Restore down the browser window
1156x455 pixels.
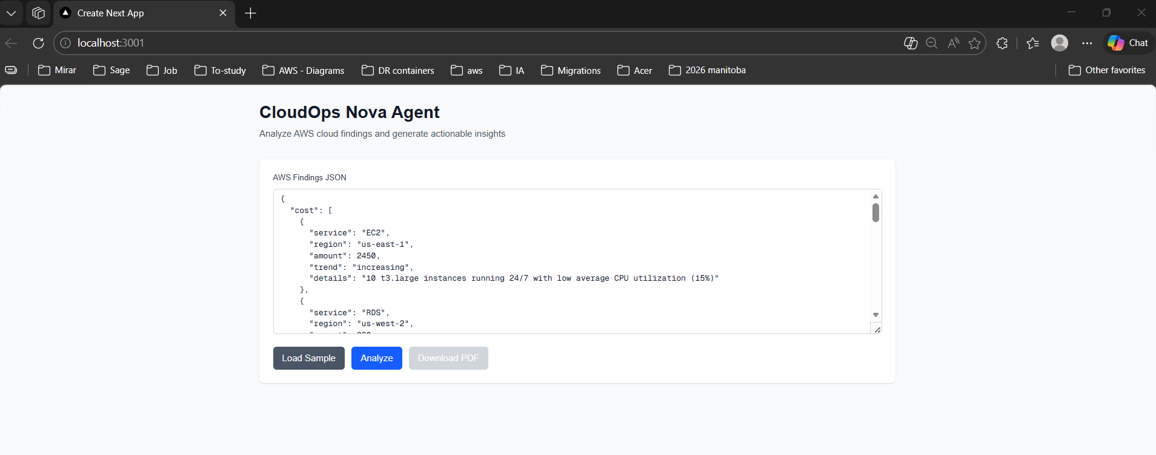tap(1106, 12)
